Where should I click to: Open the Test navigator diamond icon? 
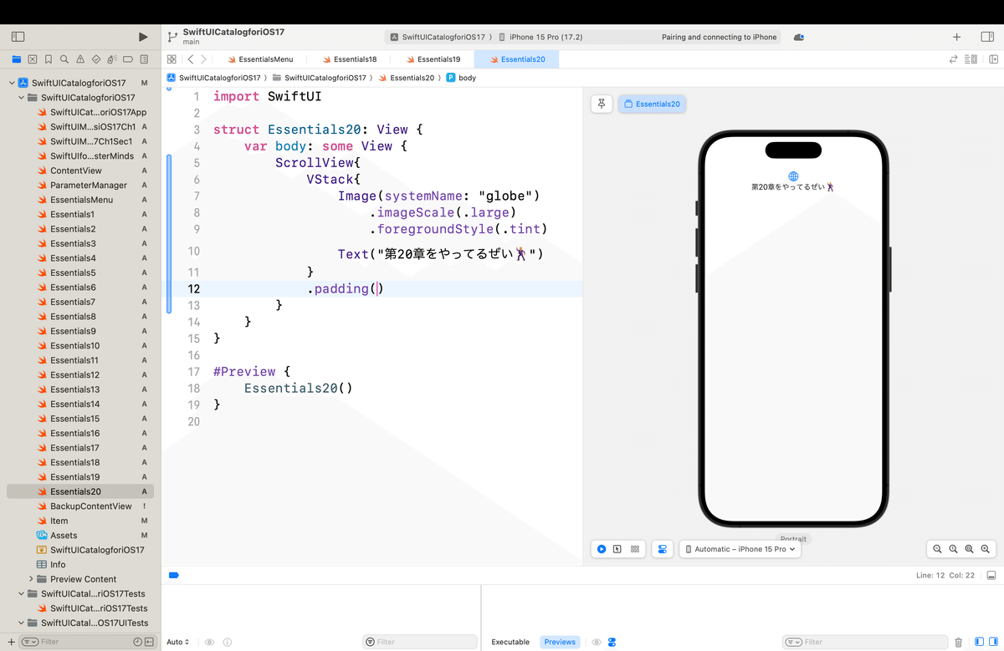[96, 59]
